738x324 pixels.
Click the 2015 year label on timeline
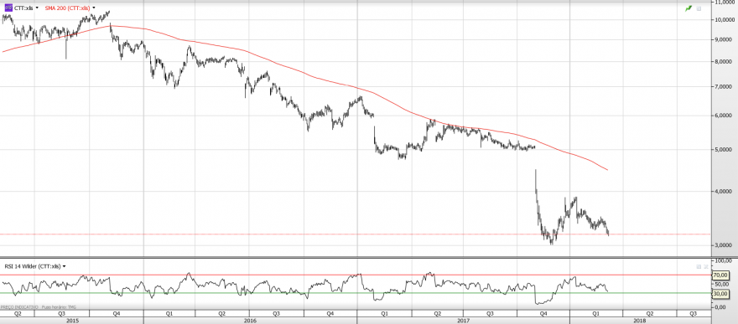(72, 321)
